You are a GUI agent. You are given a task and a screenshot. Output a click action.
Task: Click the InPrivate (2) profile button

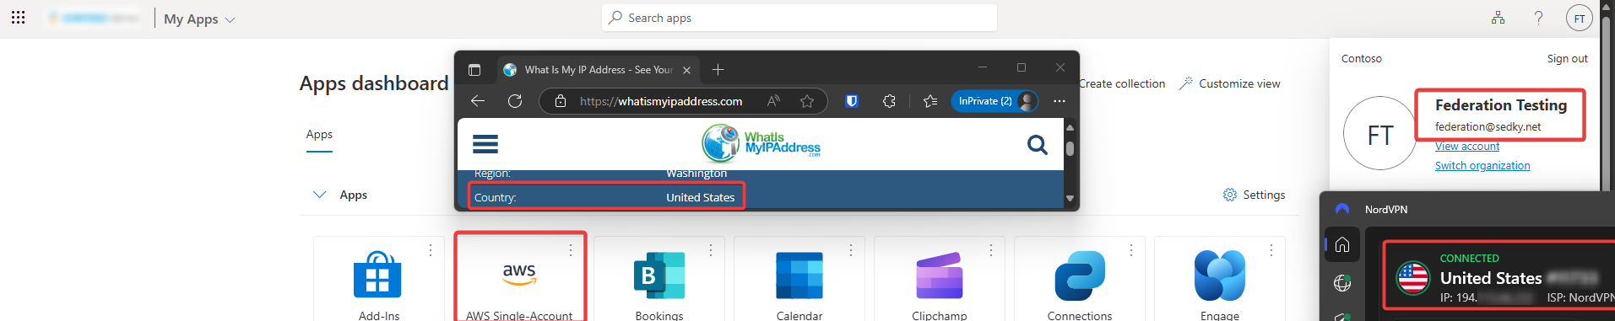[994, 101]
